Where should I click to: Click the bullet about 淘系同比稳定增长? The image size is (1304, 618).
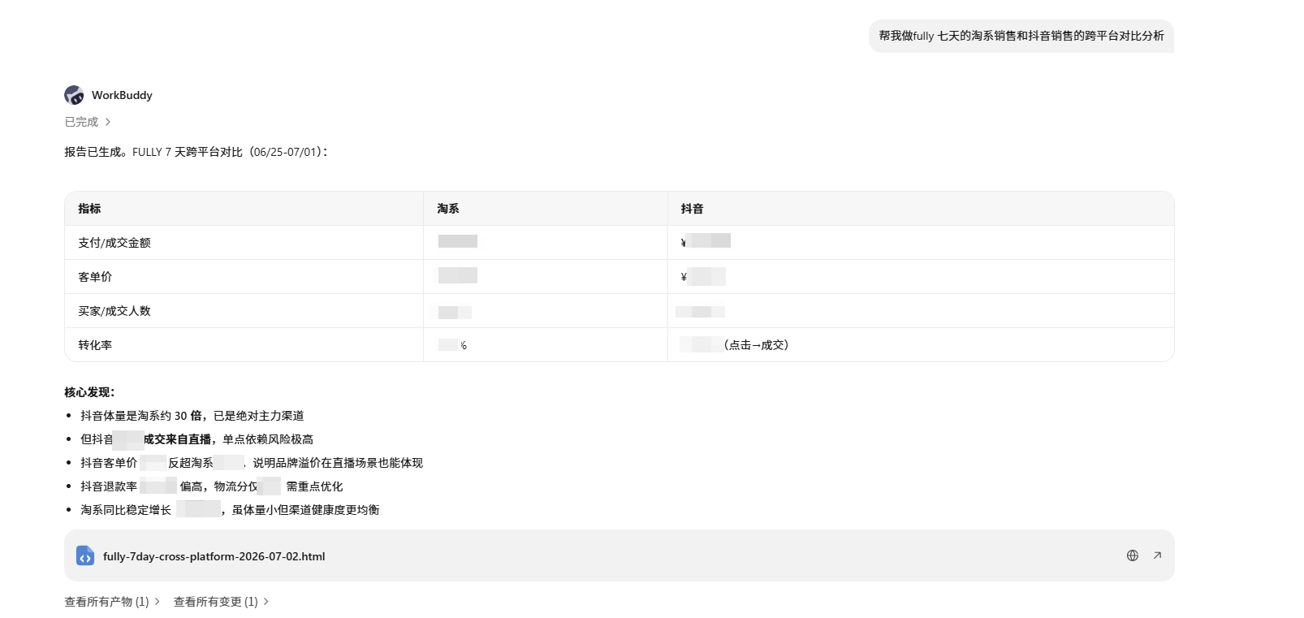tap(230, 510)
